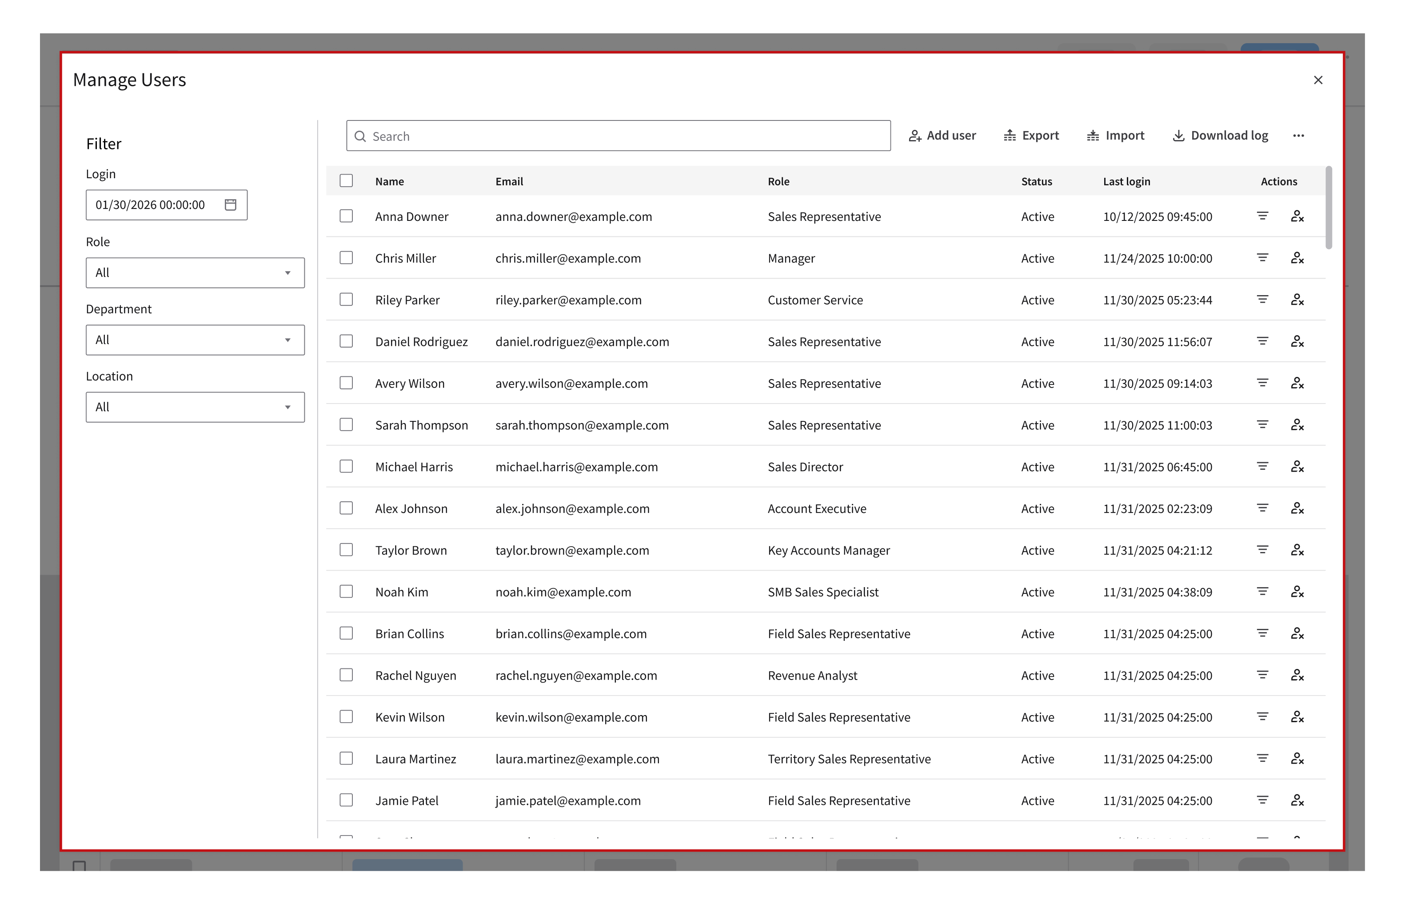Screen dimensions: 1405x904
Task: Click the remove user icon for Anna Downer
Action: [x=1297, y=216]
